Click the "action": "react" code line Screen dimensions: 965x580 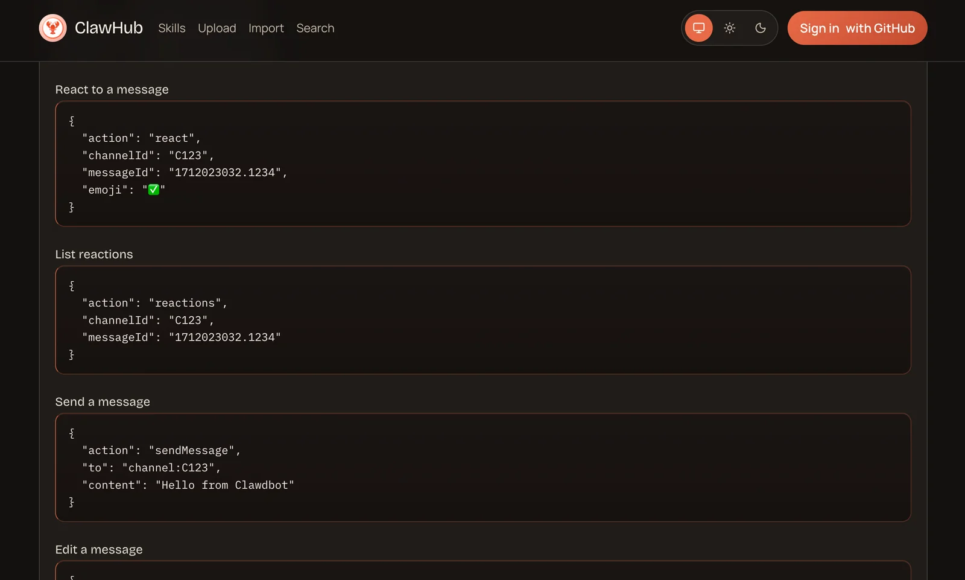click(141, 138)
